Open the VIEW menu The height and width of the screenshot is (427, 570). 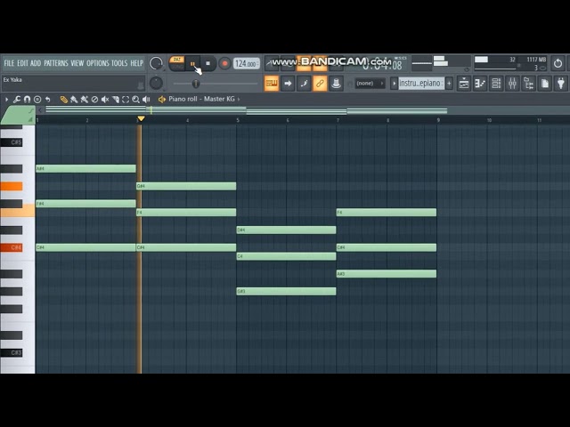tap(77, 63)
